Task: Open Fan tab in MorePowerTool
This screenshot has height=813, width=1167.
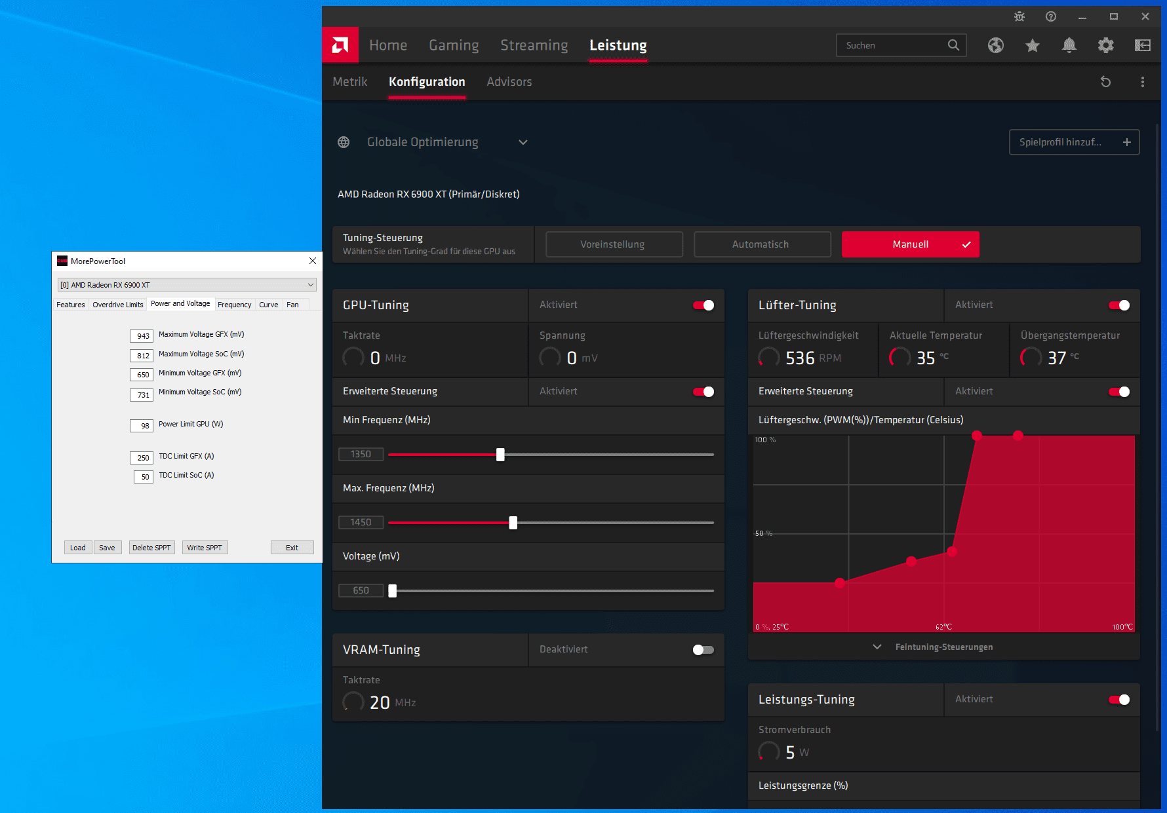Action: pyautogui.click(x=292, y=305)
